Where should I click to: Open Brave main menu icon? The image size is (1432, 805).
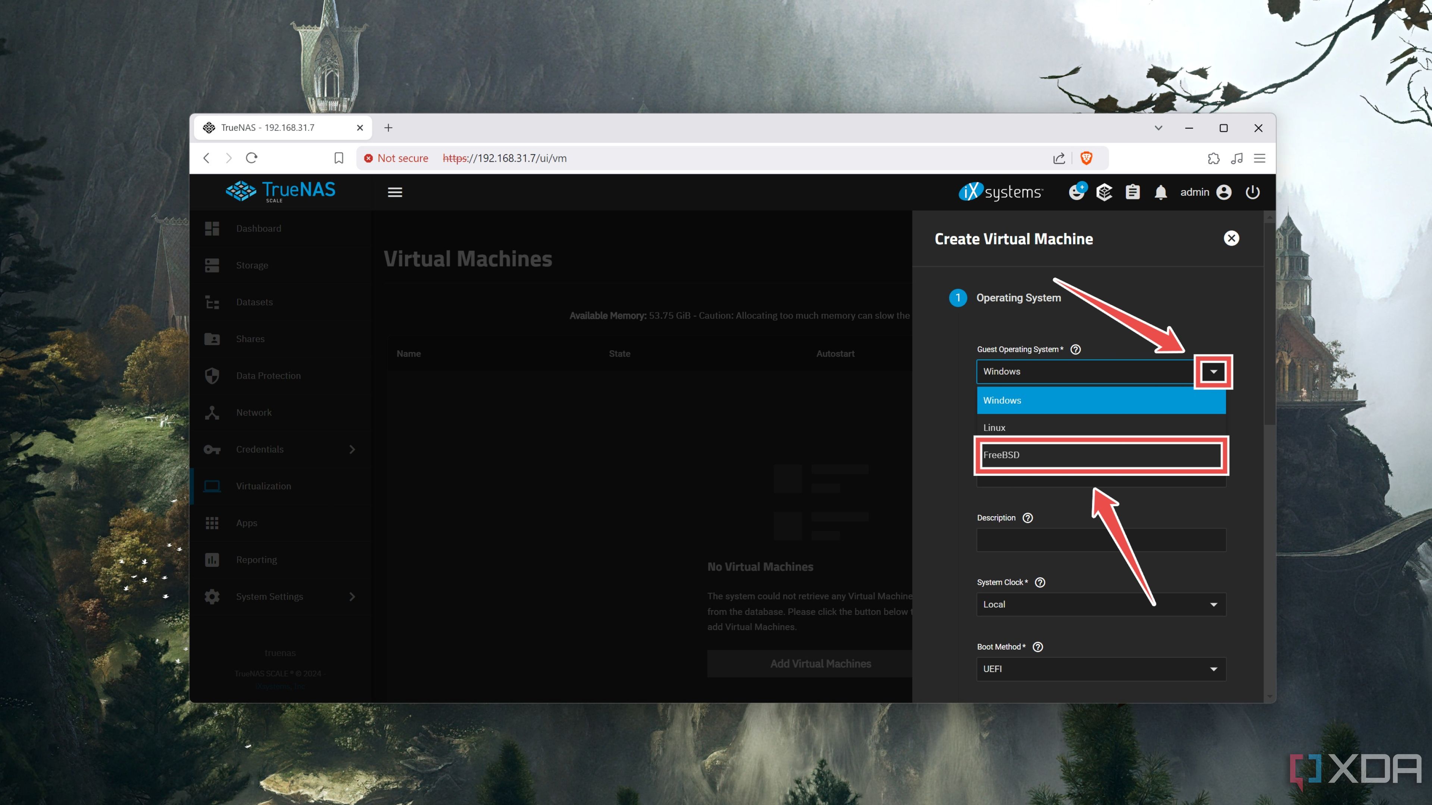click(x=1260, y=158)
